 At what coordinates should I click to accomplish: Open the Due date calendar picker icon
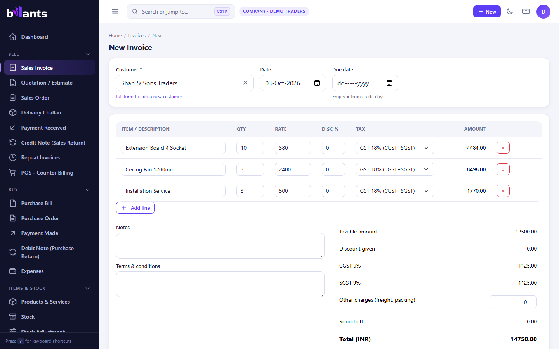click(389, 83)
